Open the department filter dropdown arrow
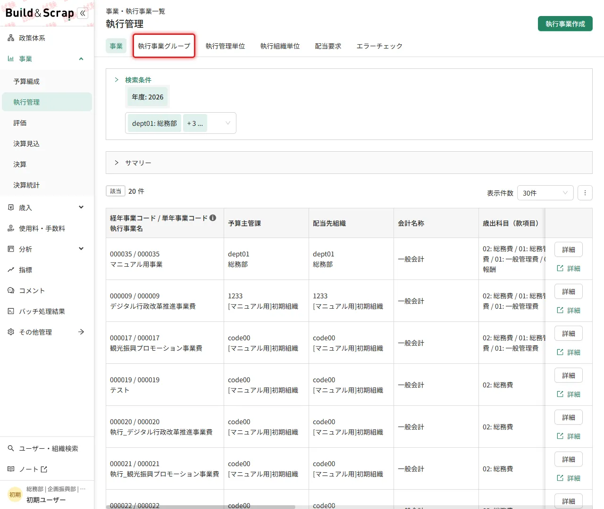This screenshot has height=509, width=604. click(x=228, y=123)
